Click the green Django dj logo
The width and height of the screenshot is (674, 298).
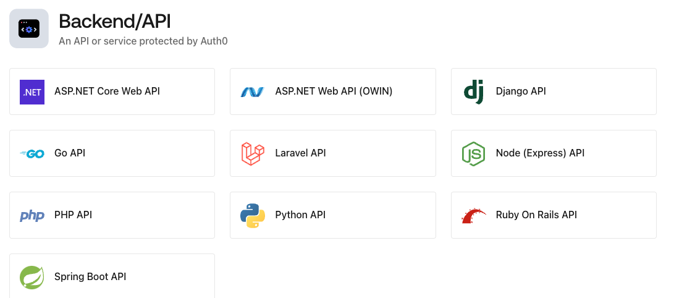coord(474,92)
